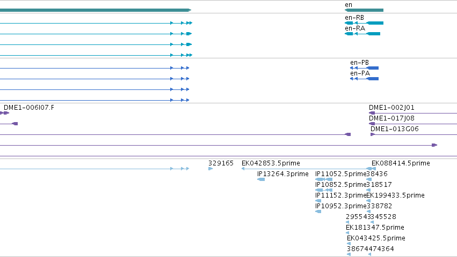This screenshot has width=457, height=257.
Task: Select the small arrow under EK181347.5prime
Action: pos(347,233)
